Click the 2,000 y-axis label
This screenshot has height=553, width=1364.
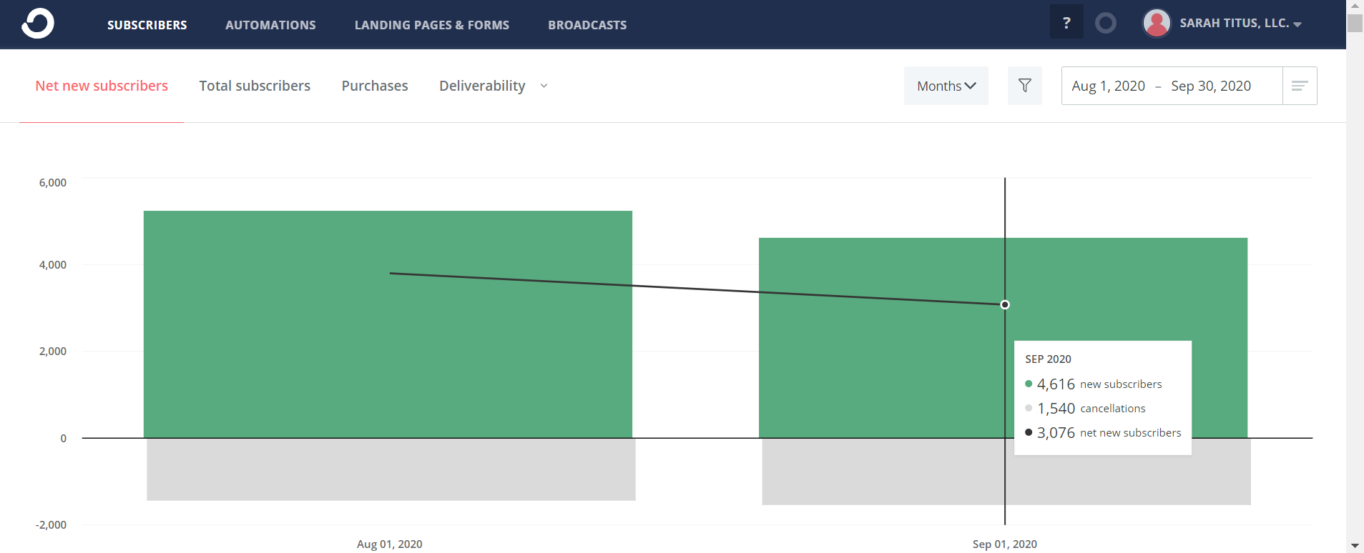(53, 352)
